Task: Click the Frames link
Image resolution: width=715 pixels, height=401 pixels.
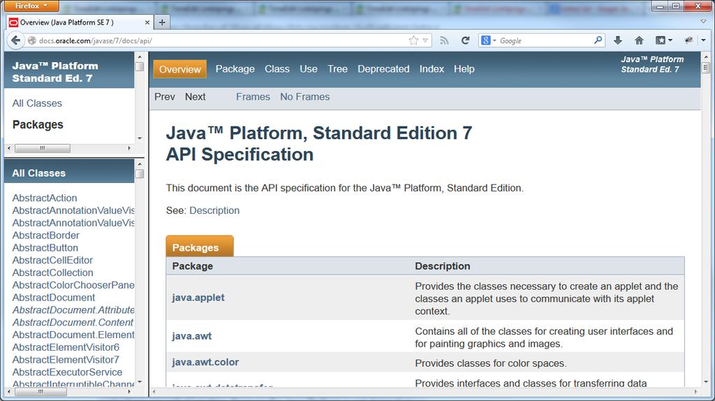Action: click(253, 96)
